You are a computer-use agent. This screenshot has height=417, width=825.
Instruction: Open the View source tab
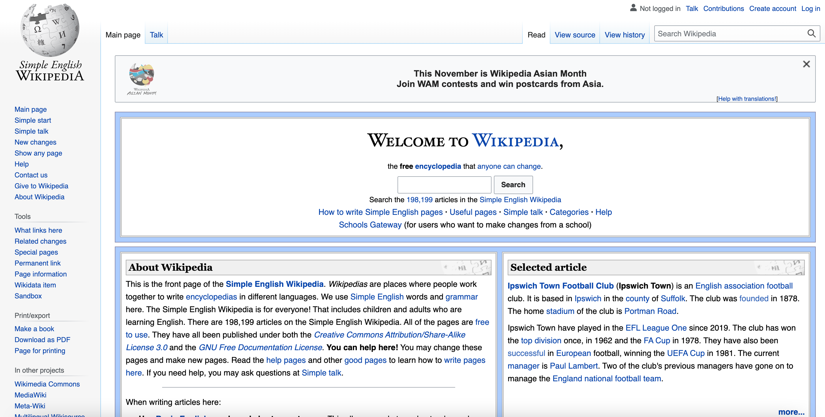click(575, 35)
